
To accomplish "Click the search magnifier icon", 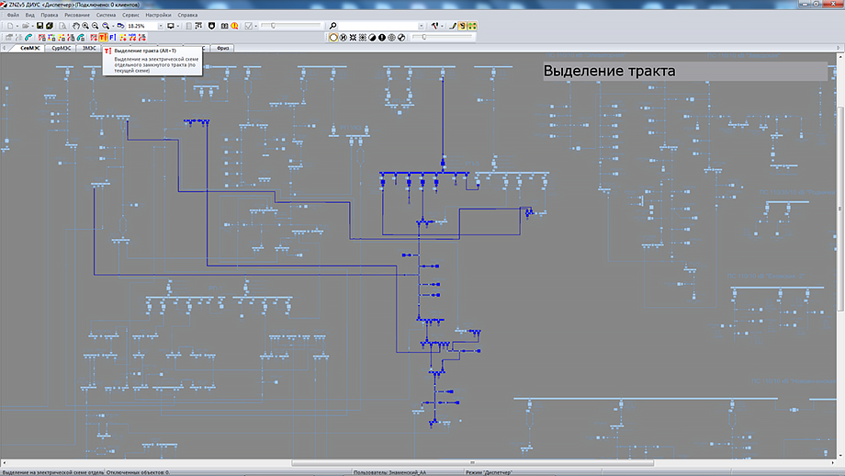I will [x=332, y=26].
